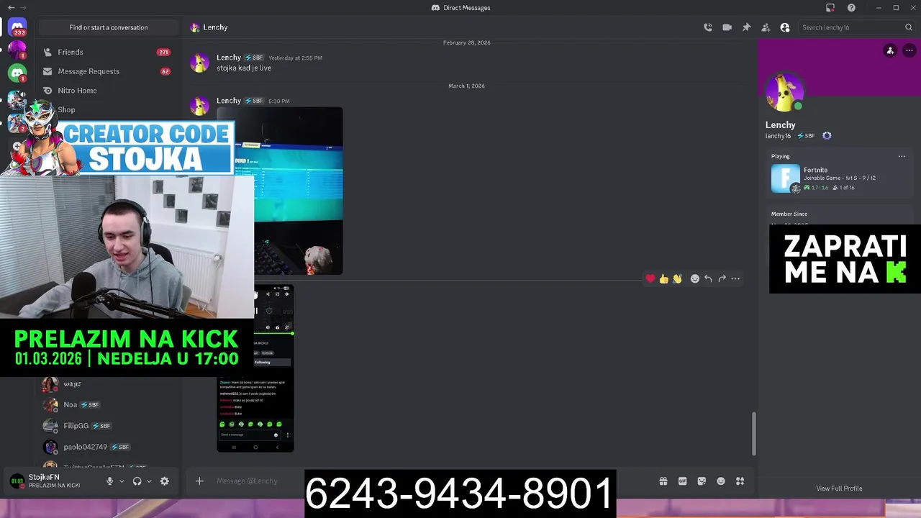This screenshot has width=921, height=518.
Task: Click the Friends 271 badge
Action: (x=163, y=52)
